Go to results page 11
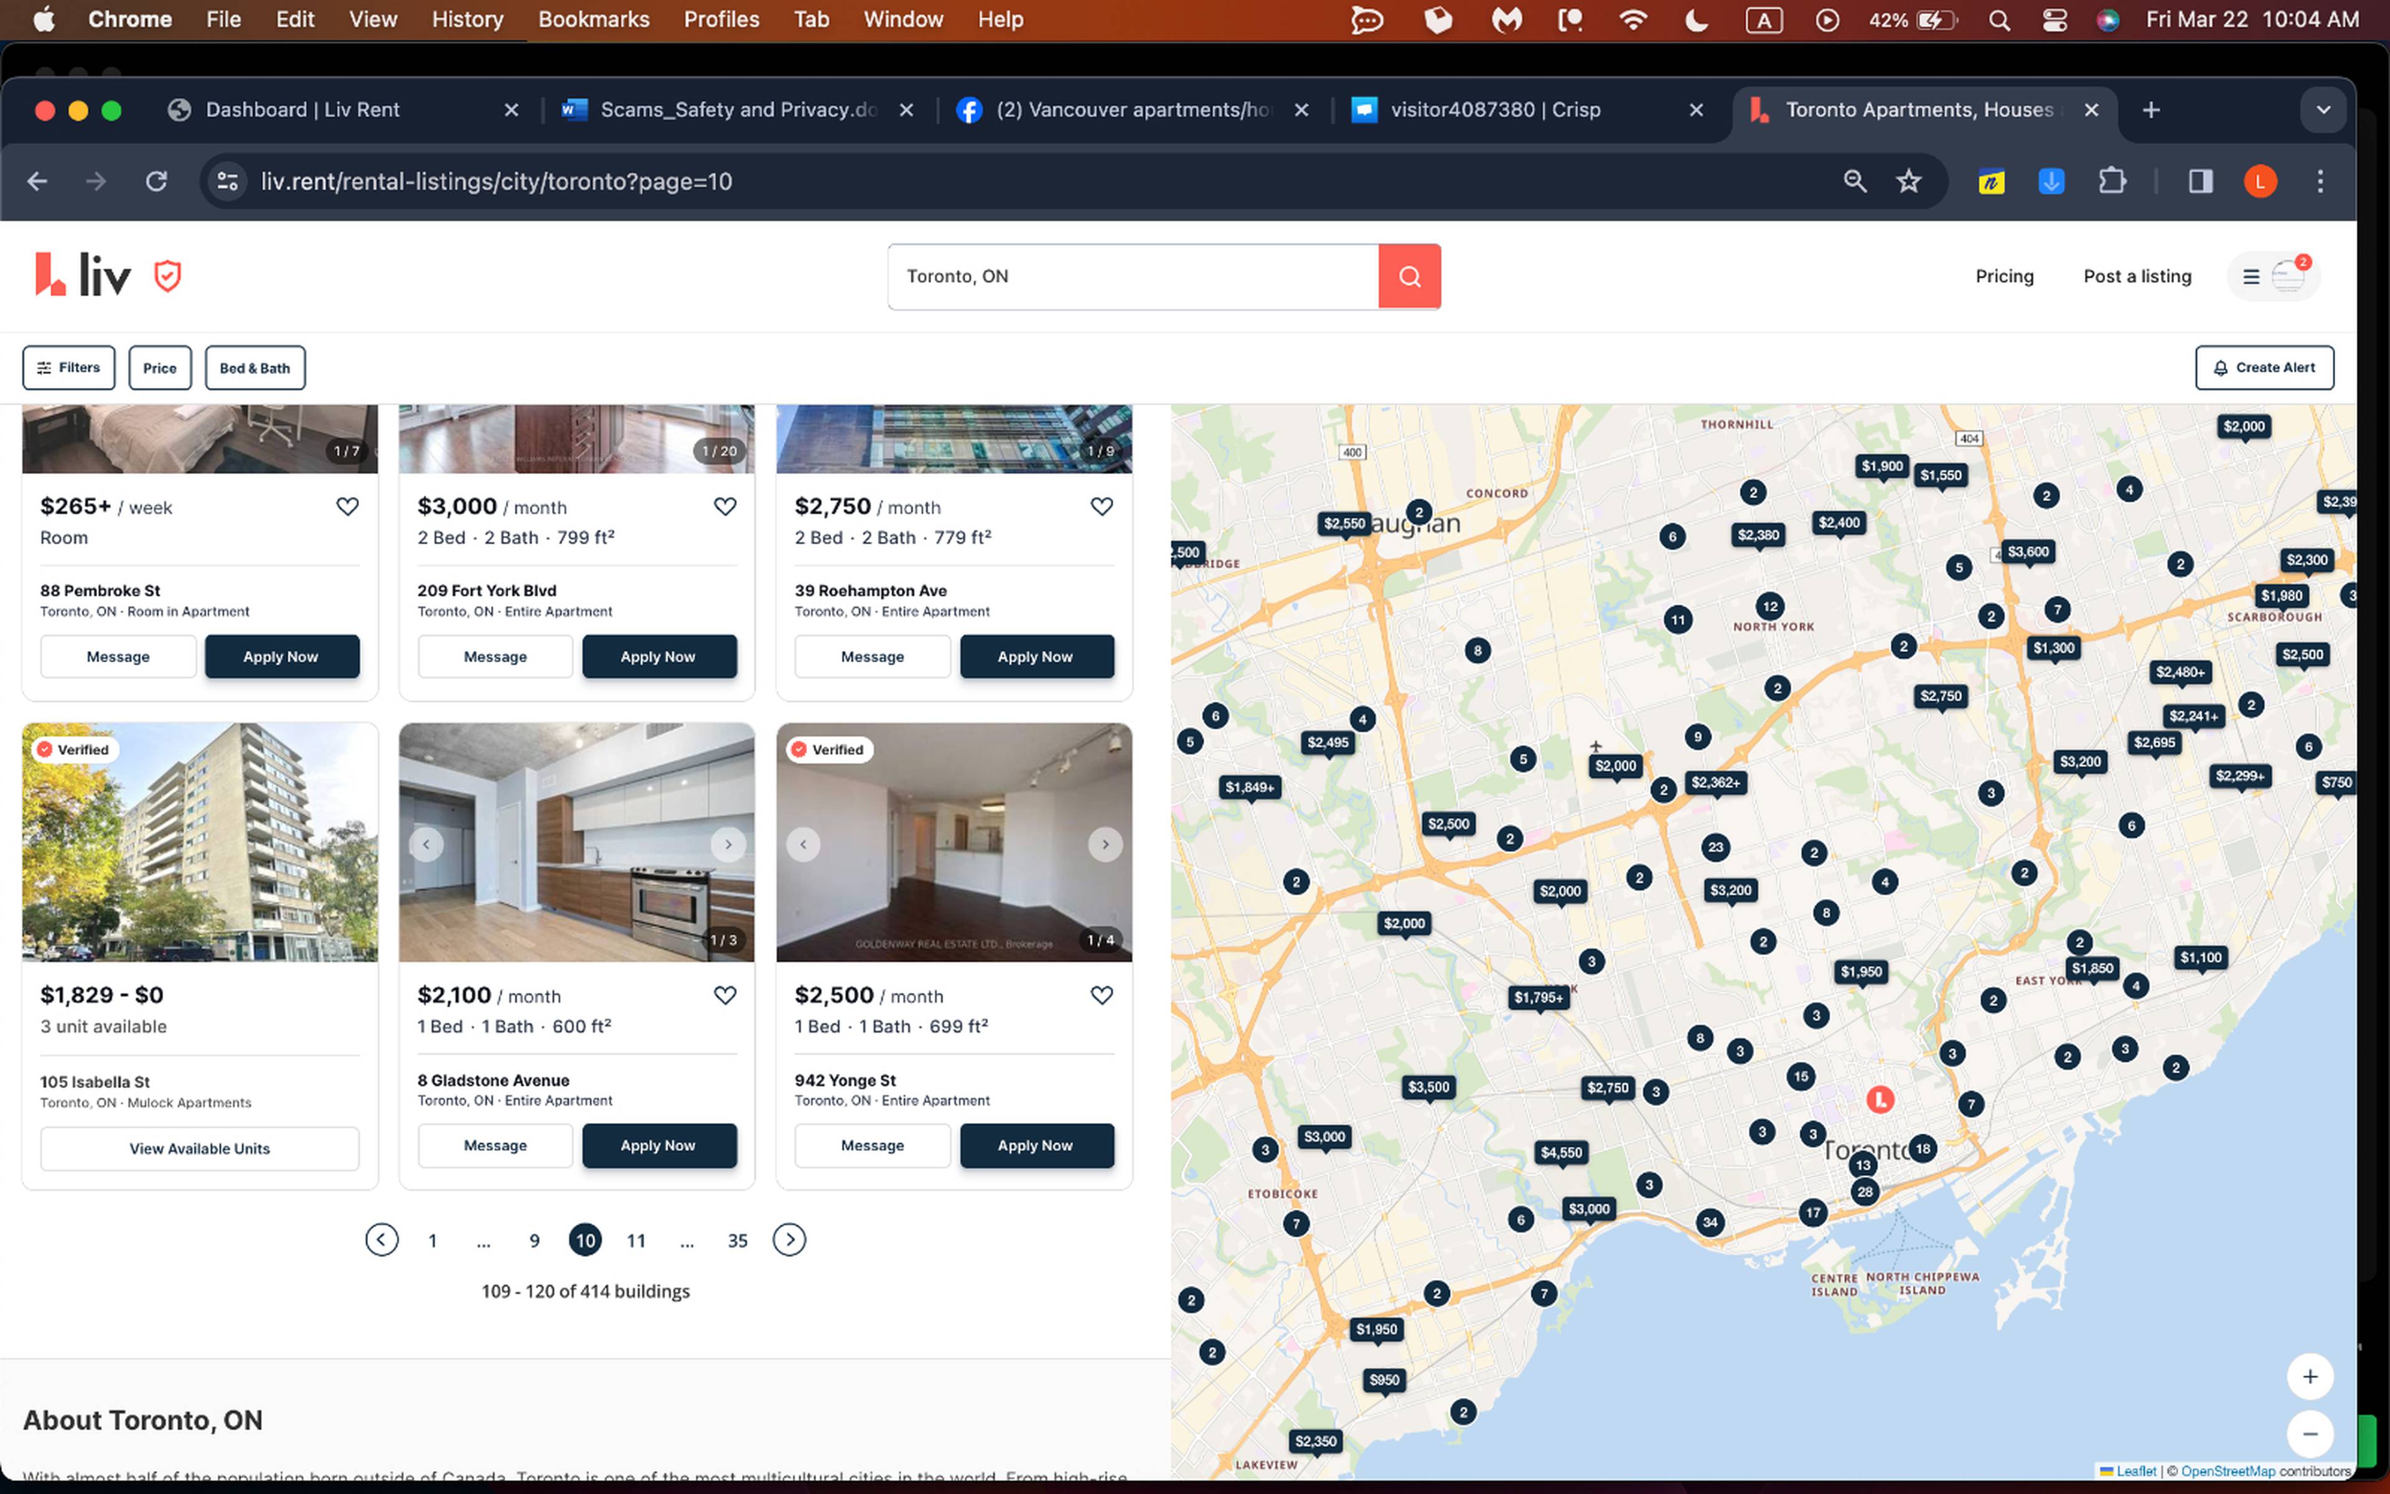This screenshot has width=2390, height=1494. [x=636, y=1240]
